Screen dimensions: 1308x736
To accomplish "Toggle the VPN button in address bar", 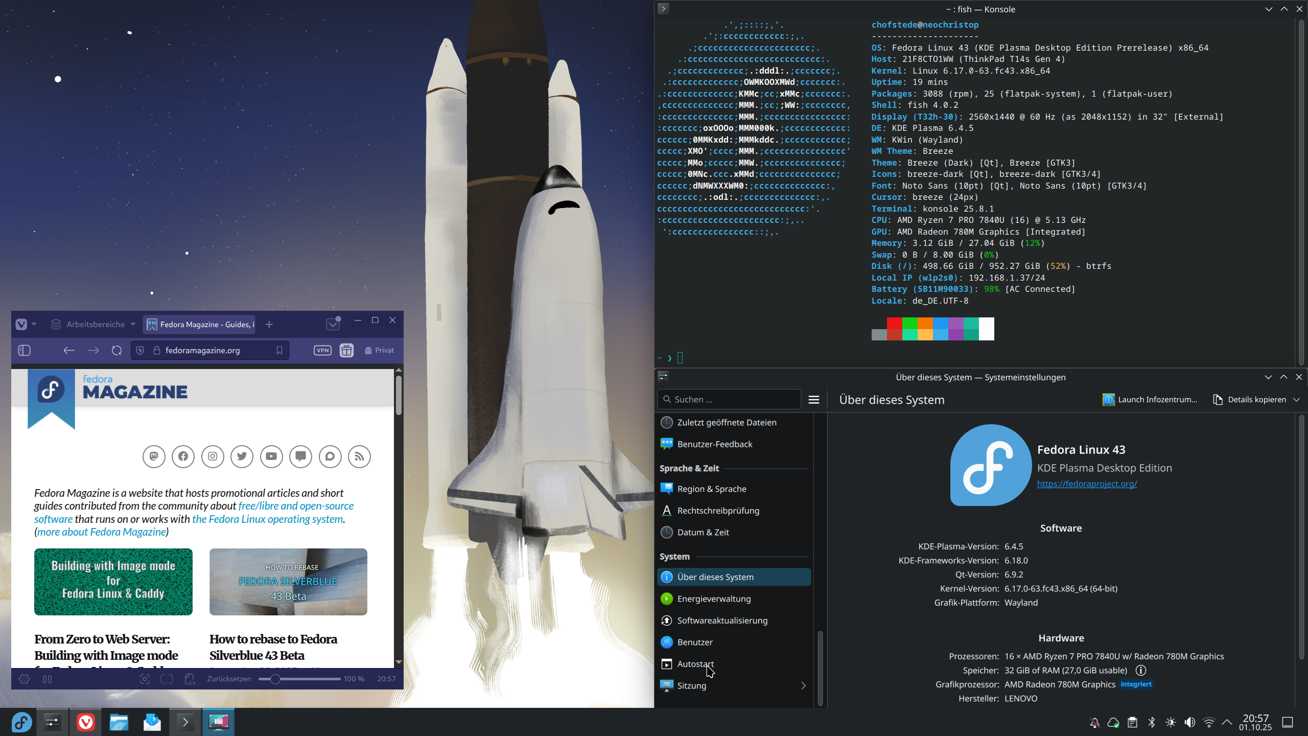I will (x=322, y=350).
